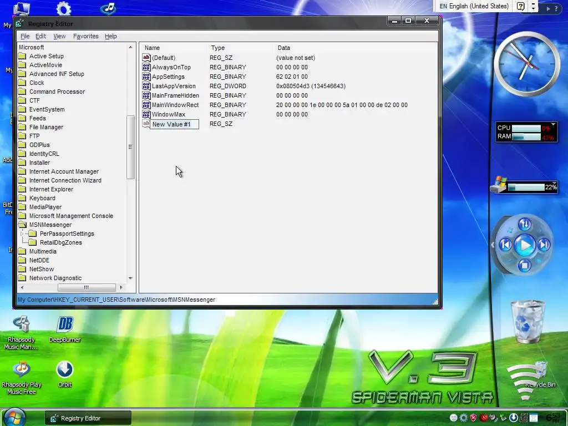Click the music note icon at the top of desktop
Image resolution: width=568 pixels, height=426 pixels.
click(x=108, y=8)
